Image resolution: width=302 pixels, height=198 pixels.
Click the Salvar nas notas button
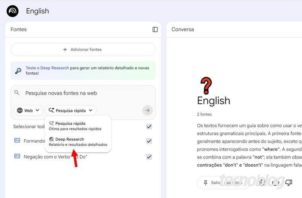222,183
